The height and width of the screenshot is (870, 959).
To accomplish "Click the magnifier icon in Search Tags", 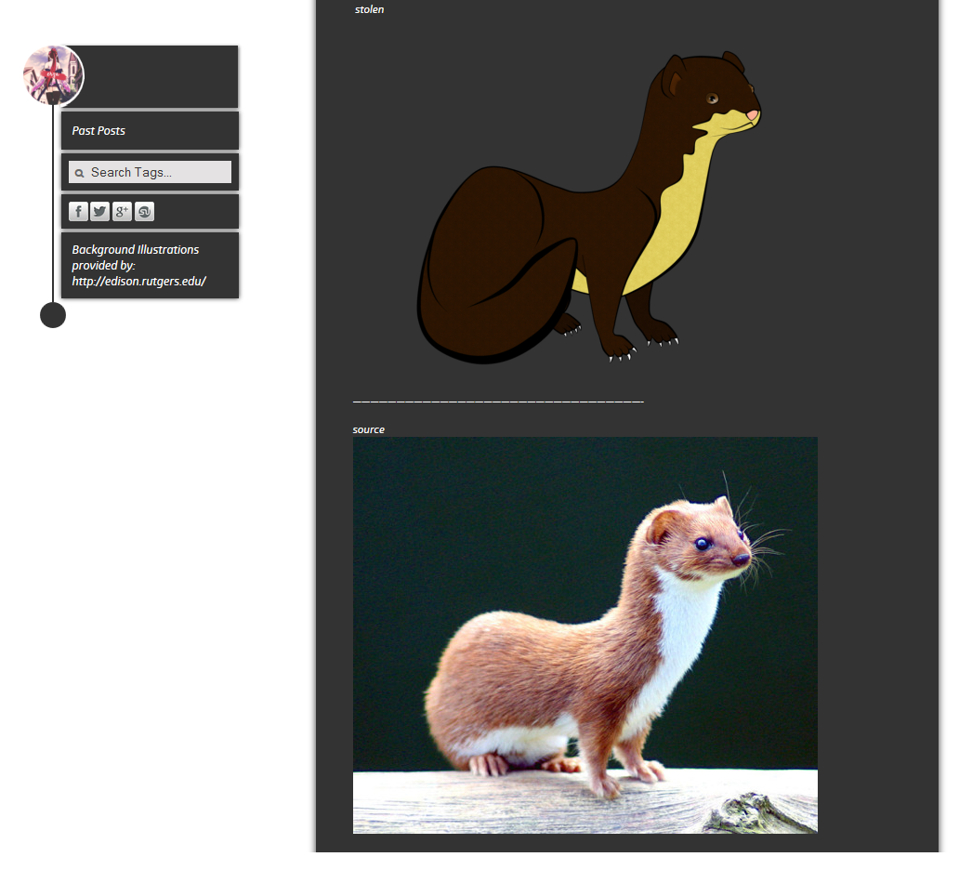I will click(80, 173).
